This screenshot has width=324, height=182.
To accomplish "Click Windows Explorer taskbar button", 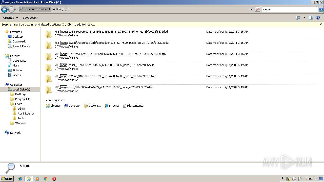I will 29,179.
